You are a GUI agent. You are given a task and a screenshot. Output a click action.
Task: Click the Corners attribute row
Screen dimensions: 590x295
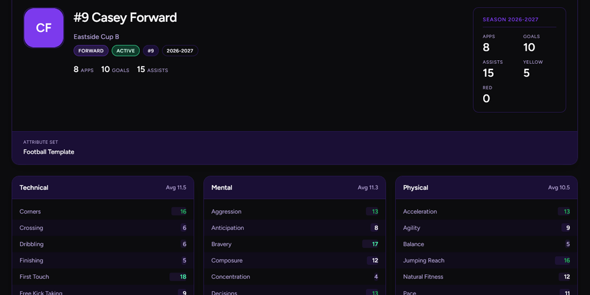point(103,211)
